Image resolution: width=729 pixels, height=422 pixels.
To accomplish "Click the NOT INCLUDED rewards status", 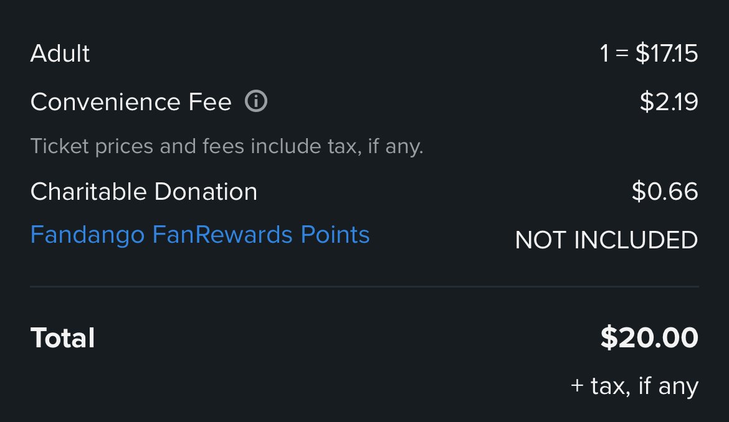I will click(607, 240).
